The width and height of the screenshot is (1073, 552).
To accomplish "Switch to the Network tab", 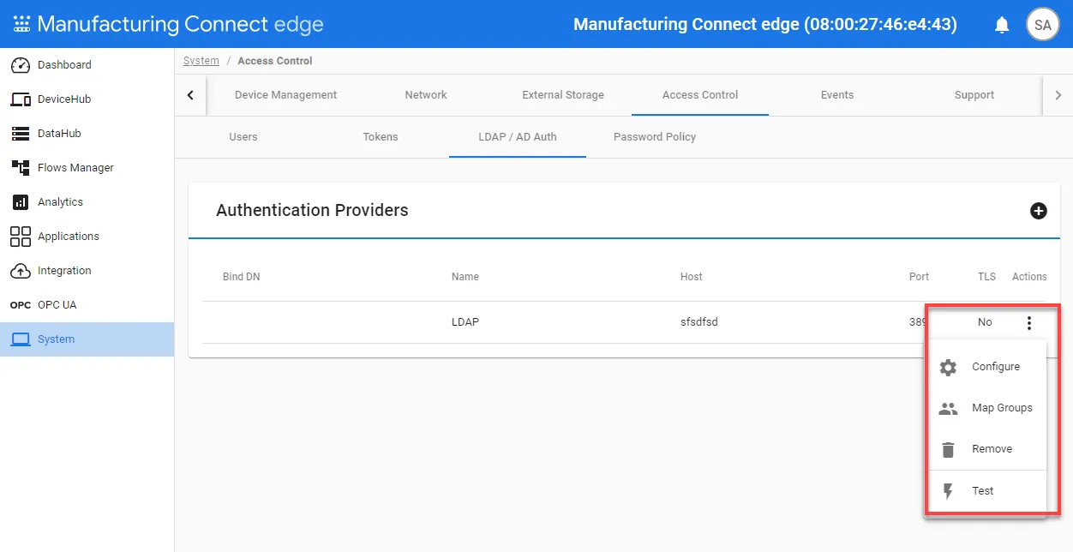I will click(426, 95).
